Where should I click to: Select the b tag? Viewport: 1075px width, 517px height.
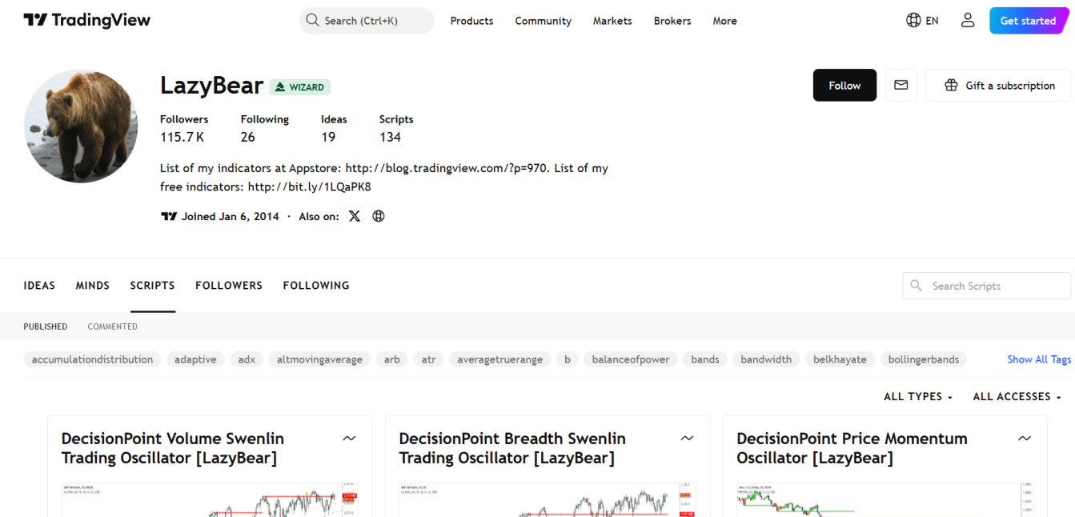click(568, 359)
